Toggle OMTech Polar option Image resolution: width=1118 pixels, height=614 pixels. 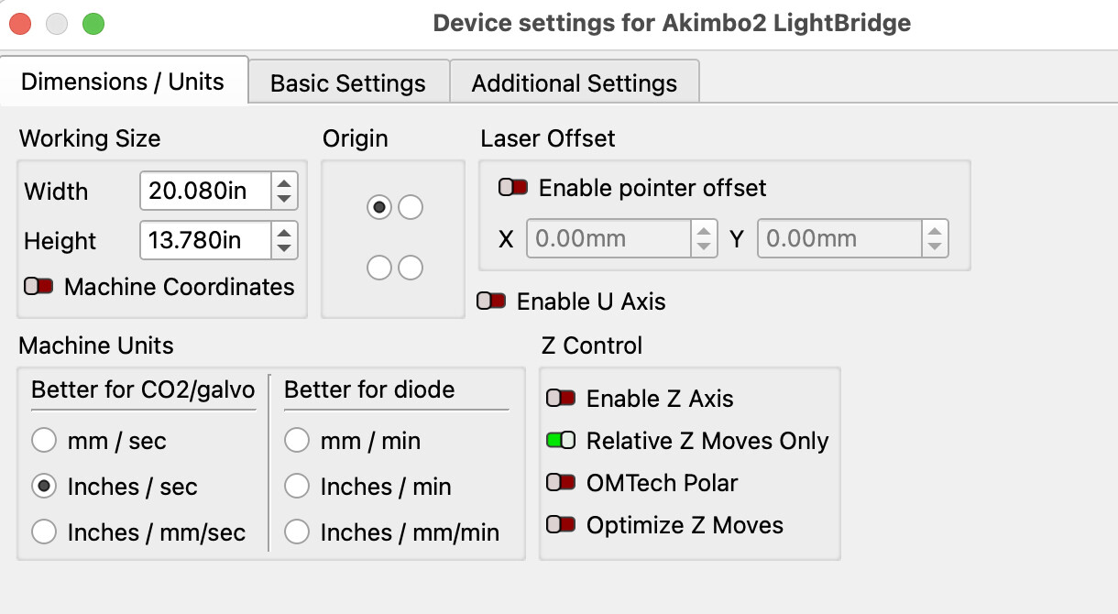click(561, 483)
